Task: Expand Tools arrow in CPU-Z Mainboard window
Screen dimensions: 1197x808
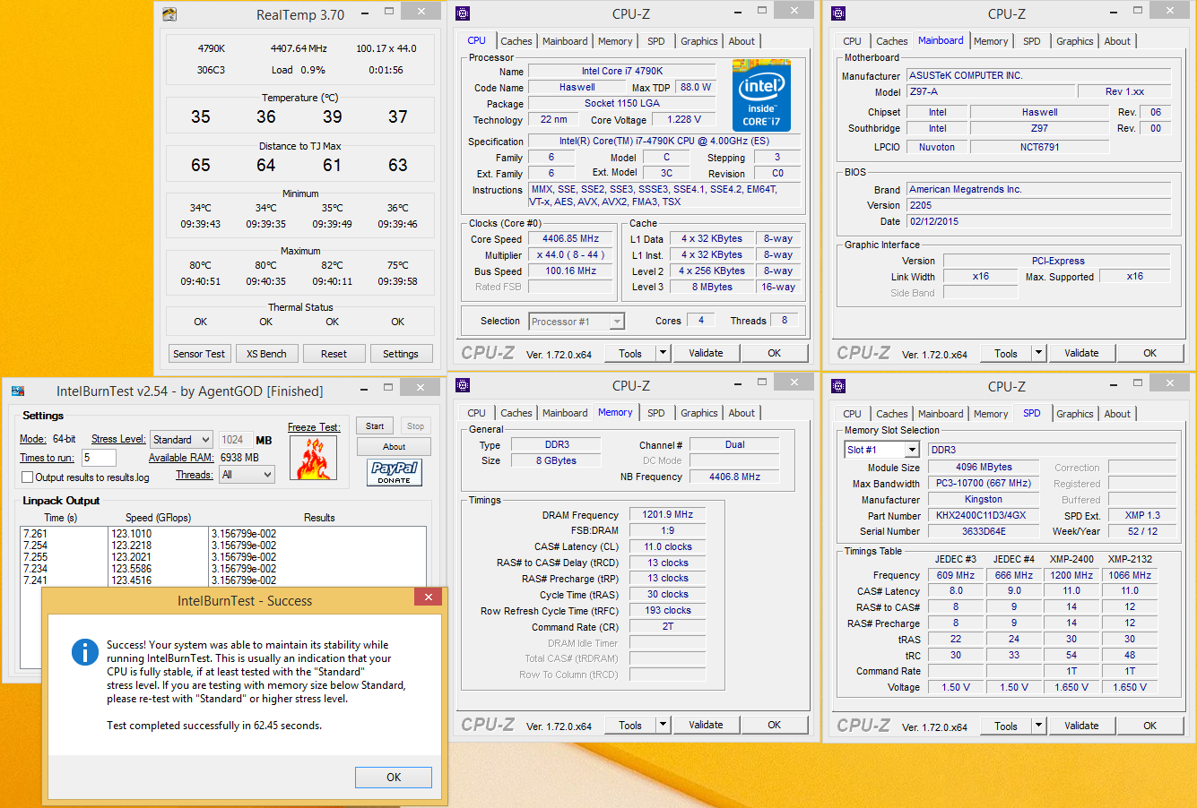Action: click(x=1039, y=353)
